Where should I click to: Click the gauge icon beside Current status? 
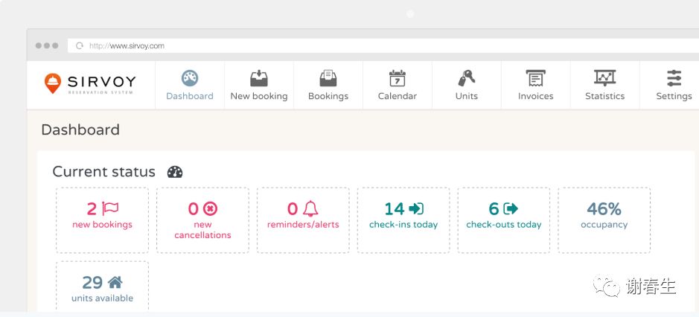(175, 172)
